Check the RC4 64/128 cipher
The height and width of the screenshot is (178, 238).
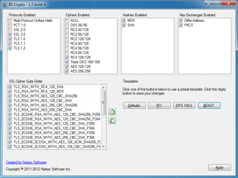pyautogui.click(x=67, y=53)
